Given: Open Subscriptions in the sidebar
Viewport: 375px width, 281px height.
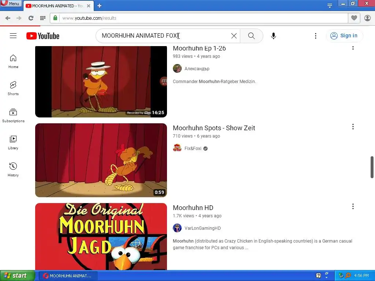Looking at the screenshot, I should point(13,116).
